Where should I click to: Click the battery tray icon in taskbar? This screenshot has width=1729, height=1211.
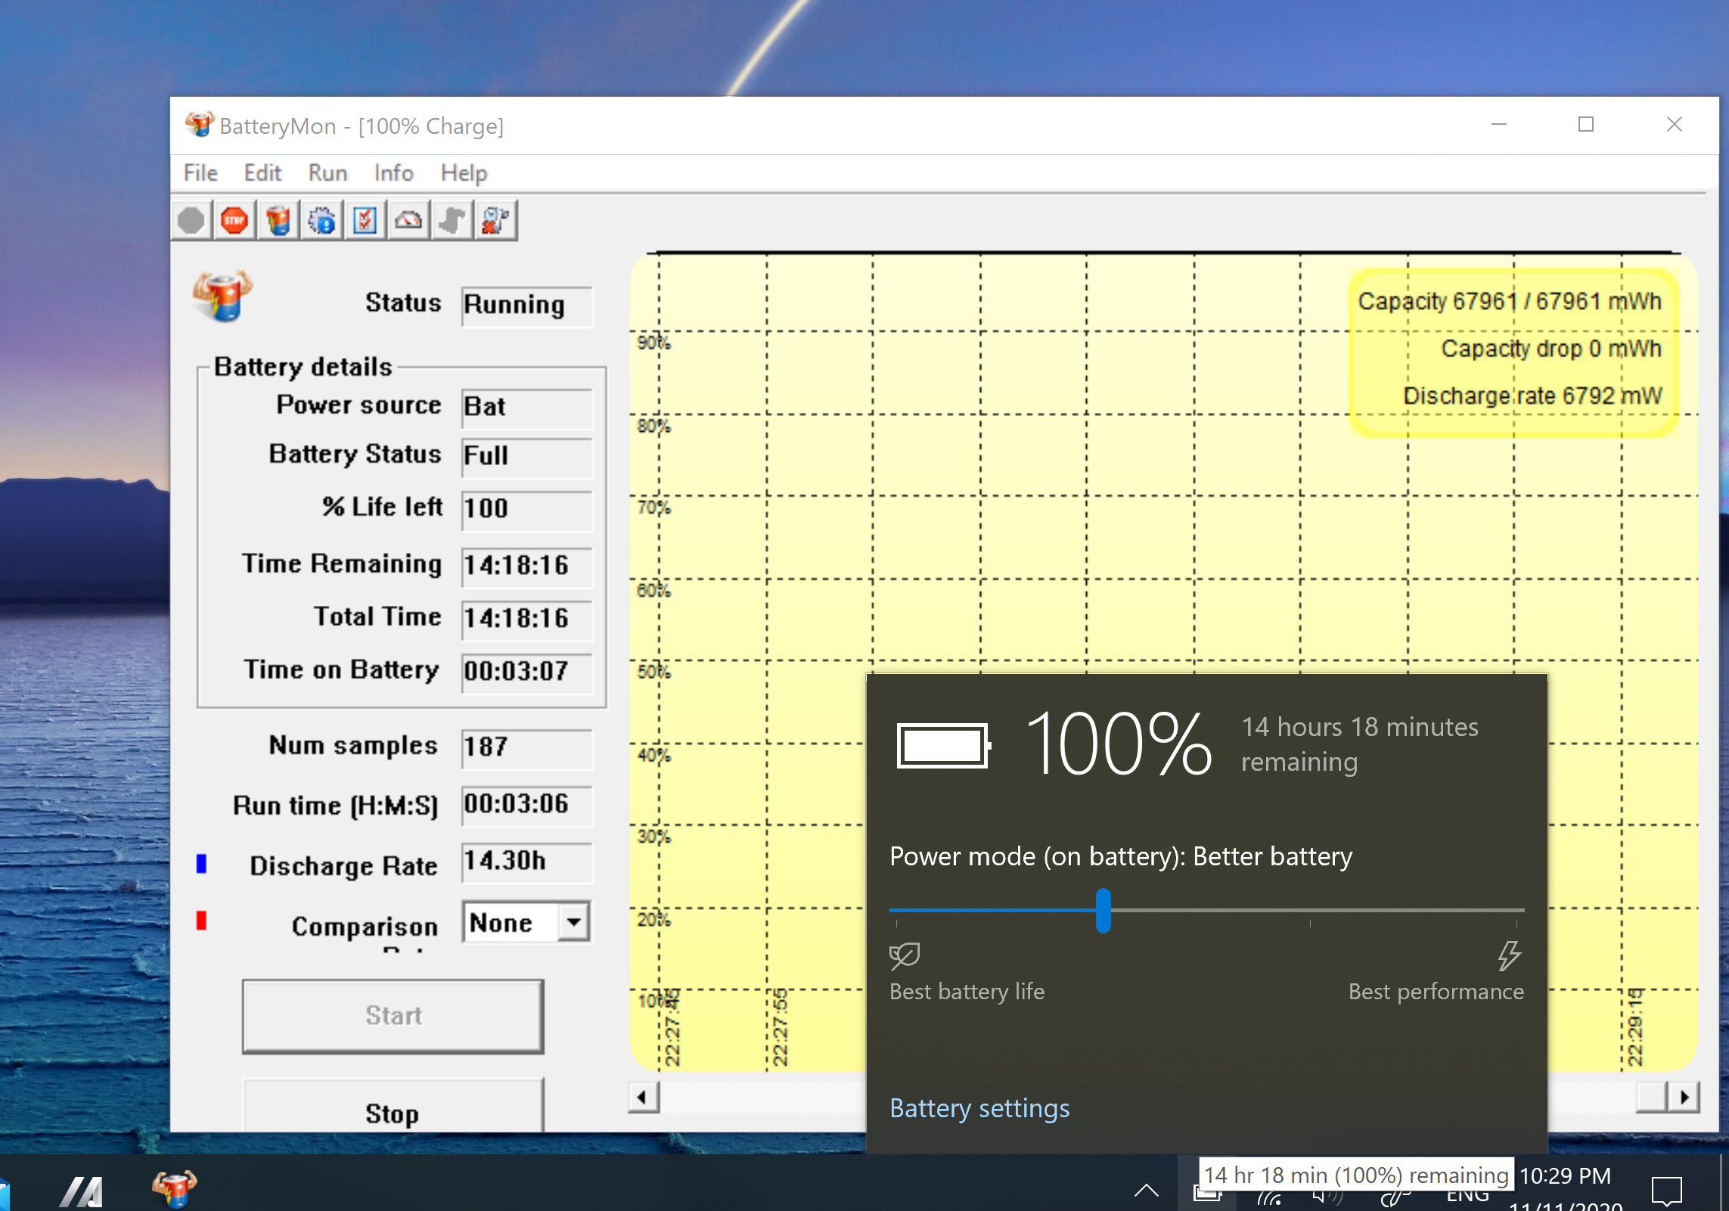tap(1207, 1194)
